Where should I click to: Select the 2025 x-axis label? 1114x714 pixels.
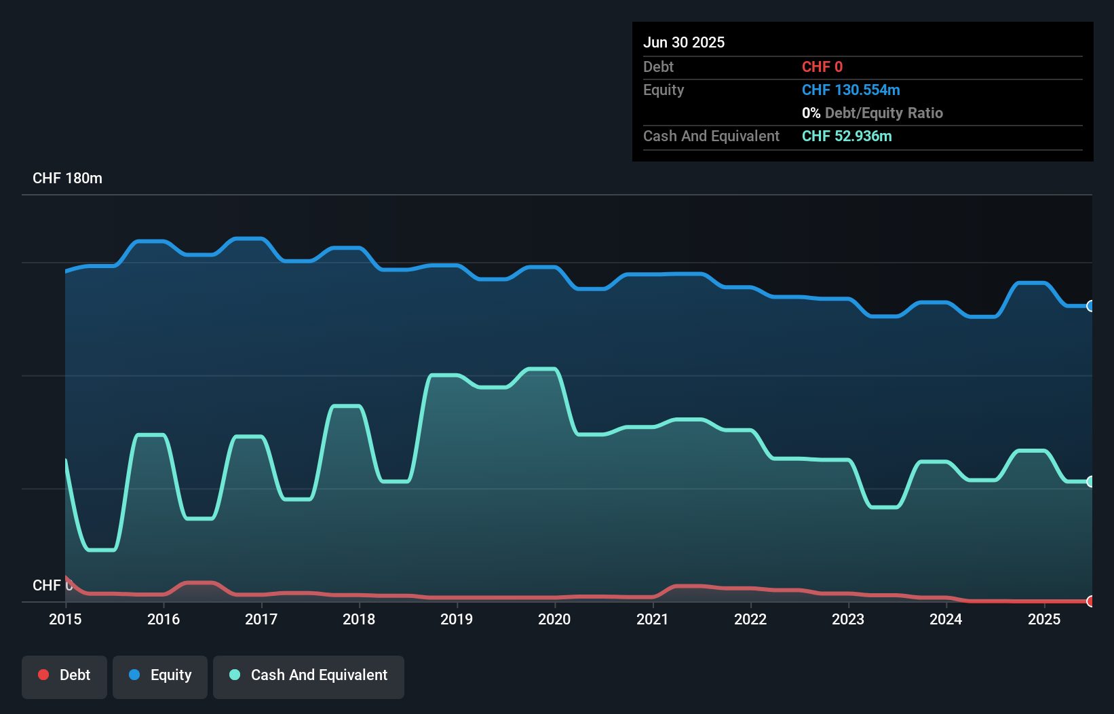click(x=1044, y=619)
